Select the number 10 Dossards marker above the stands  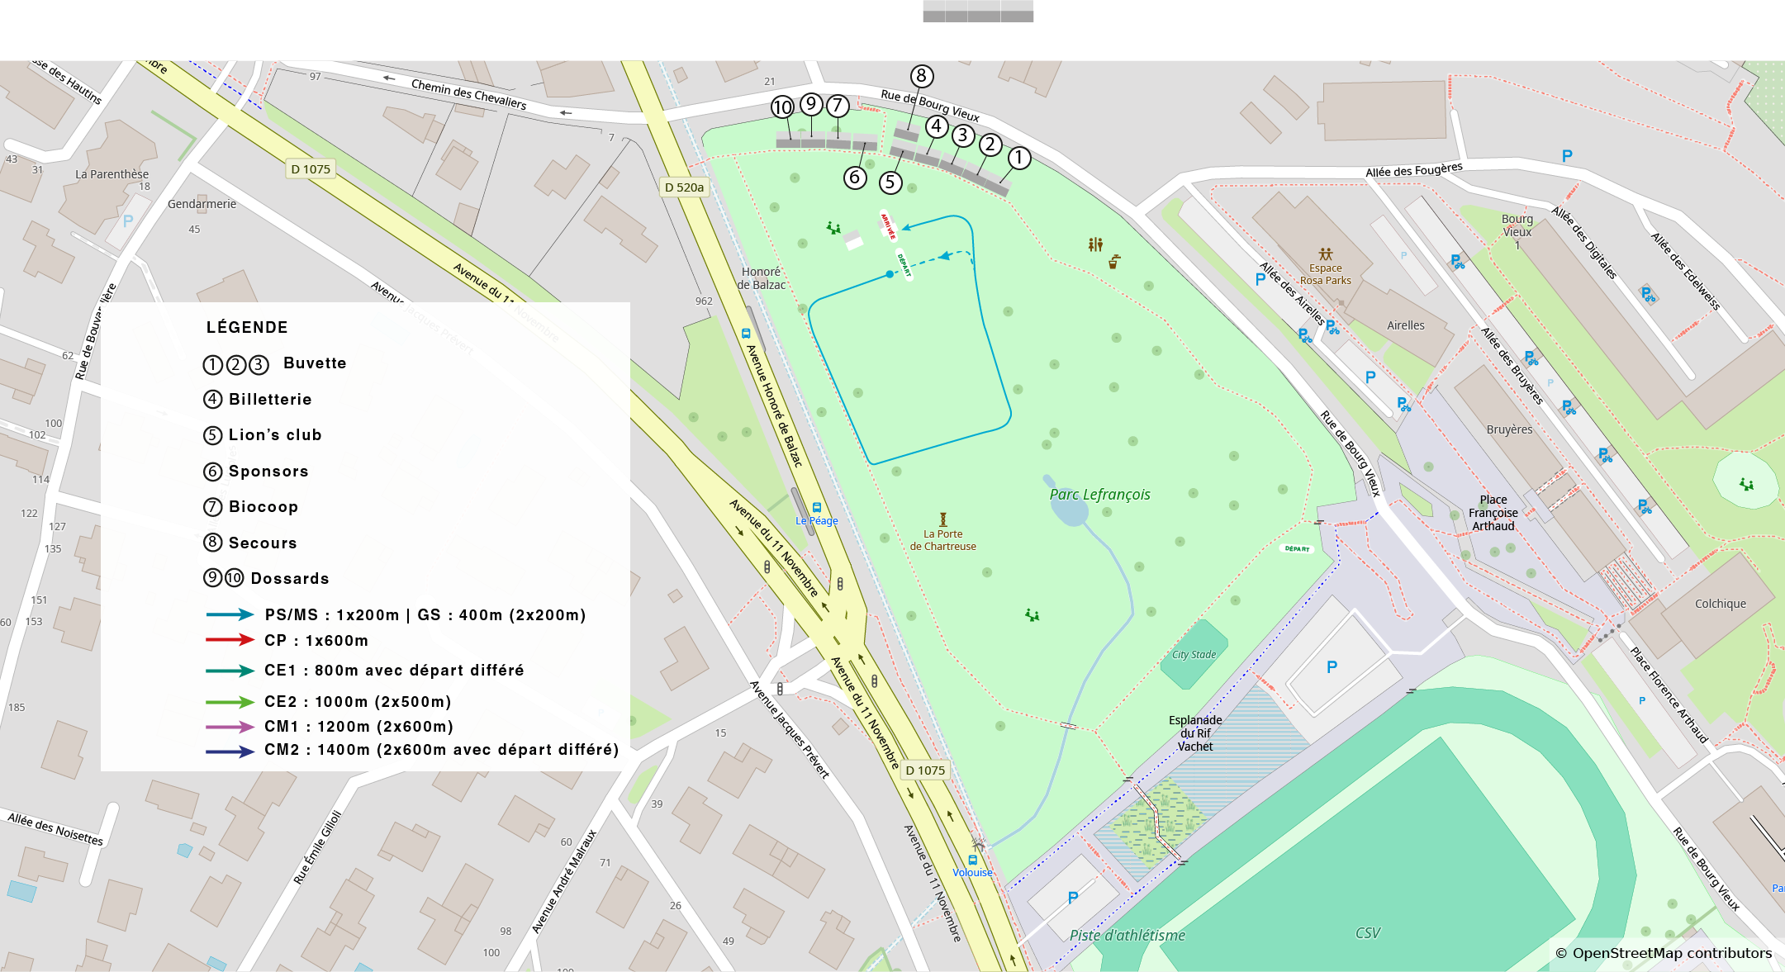782,107
